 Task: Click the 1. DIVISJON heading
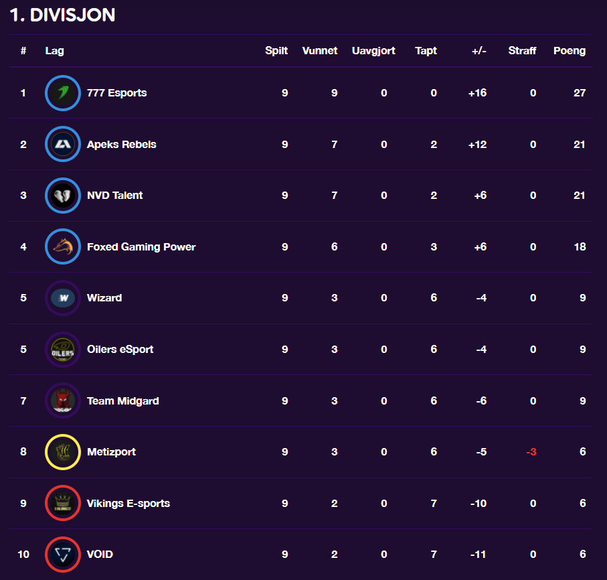point(62,15)
